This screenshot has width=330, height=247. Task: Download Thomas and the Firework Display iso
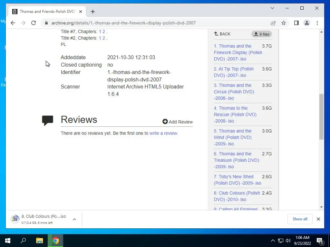(238, 52)
